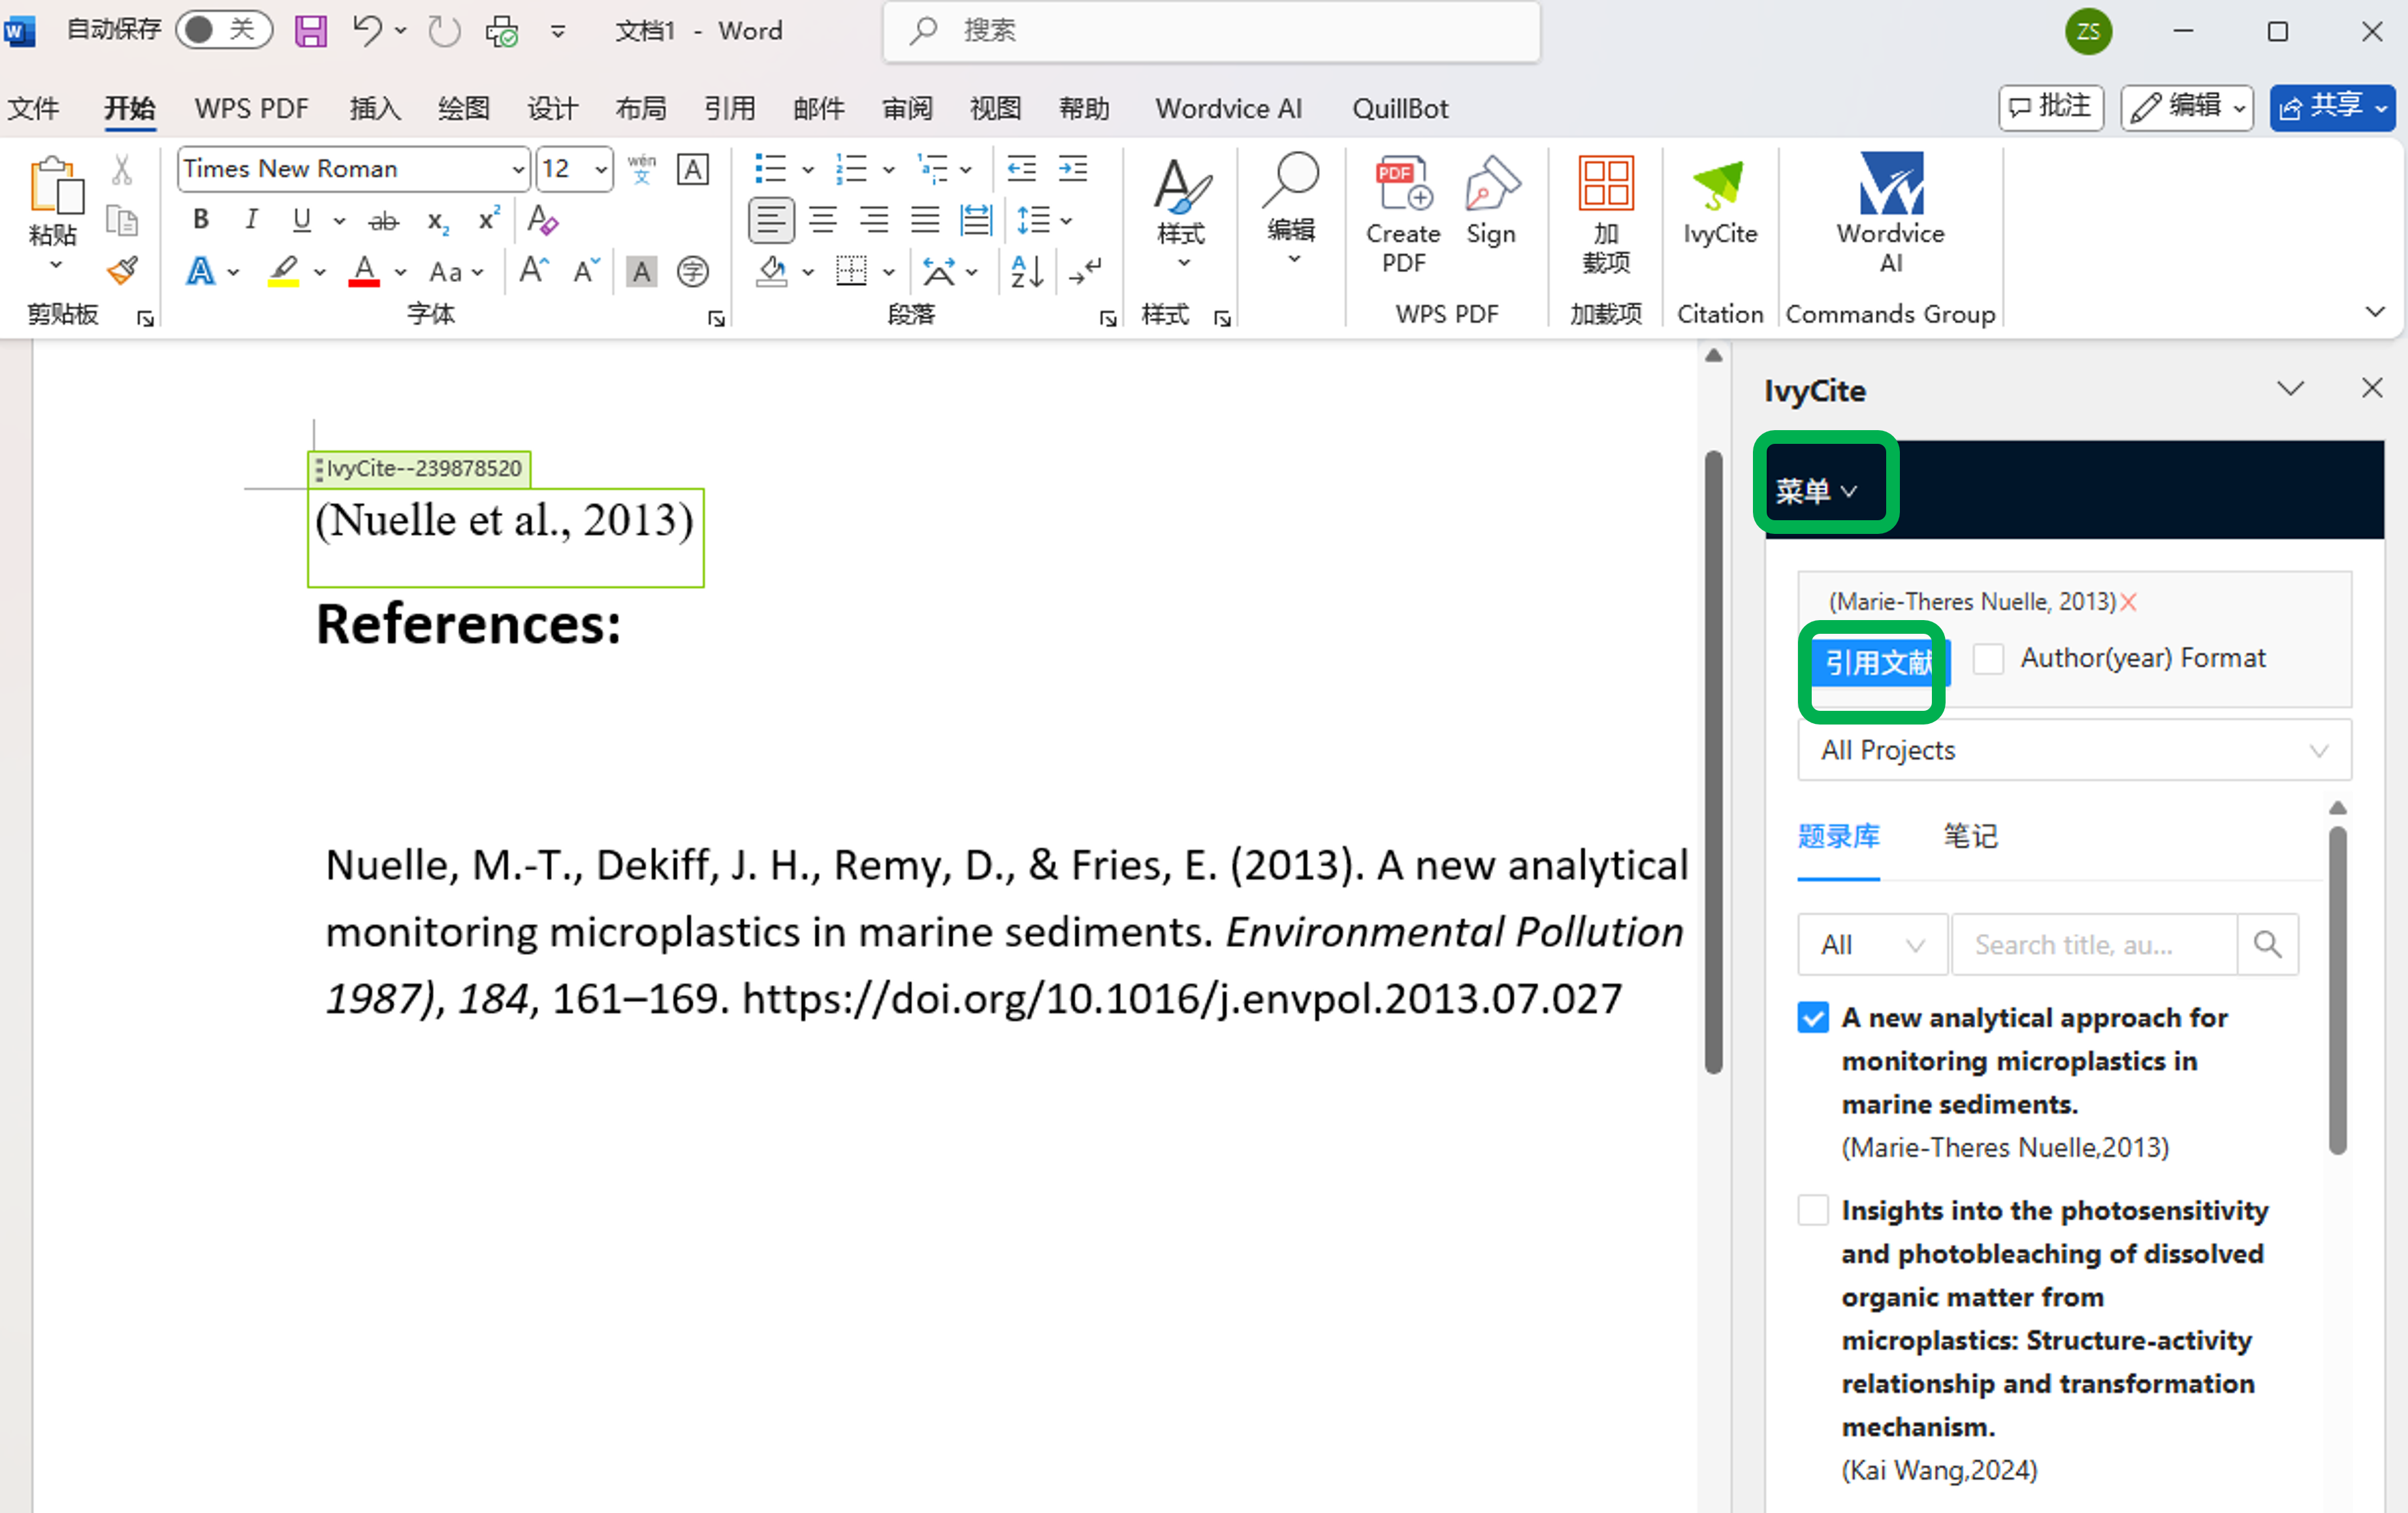This screenshot has height=1513, width=2408.
Task: Click the Create PDF icon
Action: point(1403,213)
